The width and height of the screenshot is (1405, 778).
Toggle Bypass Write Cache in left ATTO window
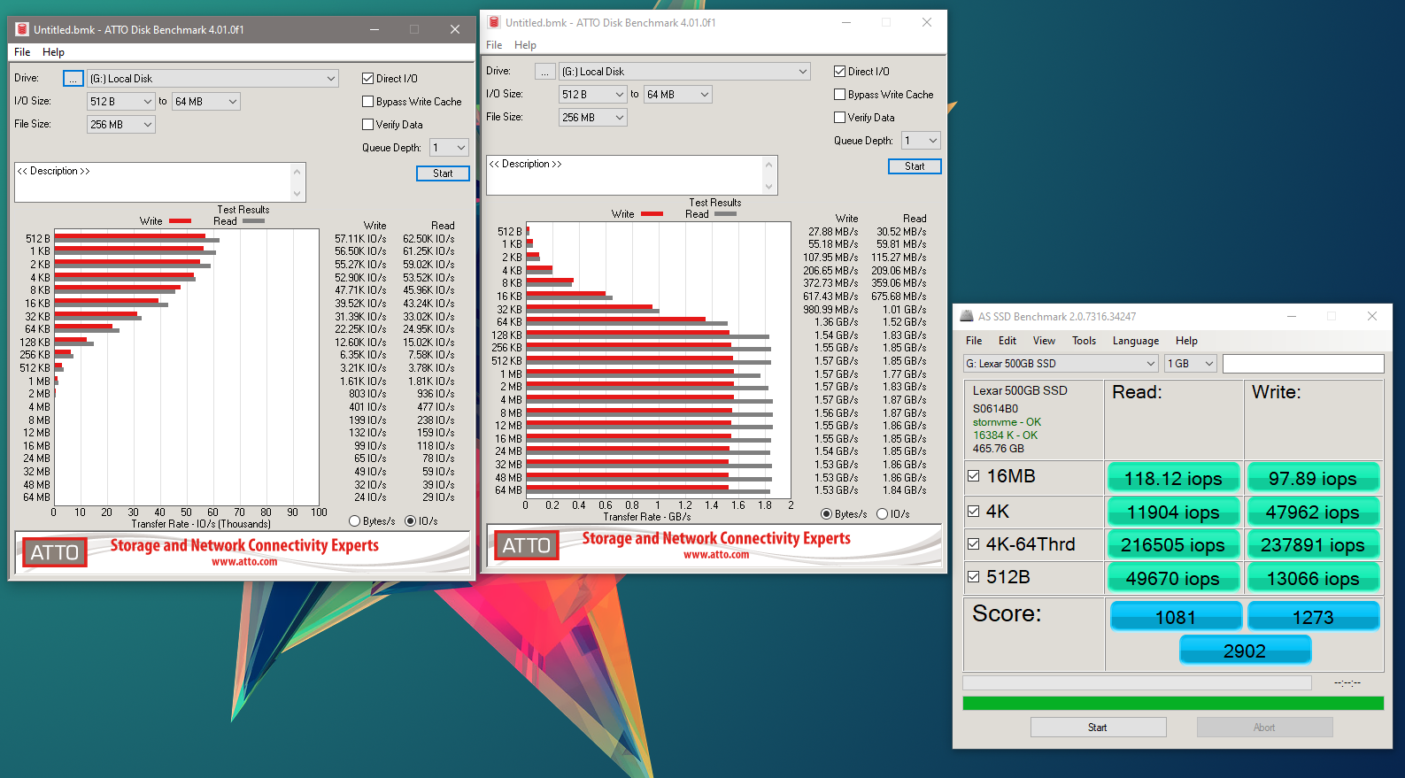pos(367,102)
